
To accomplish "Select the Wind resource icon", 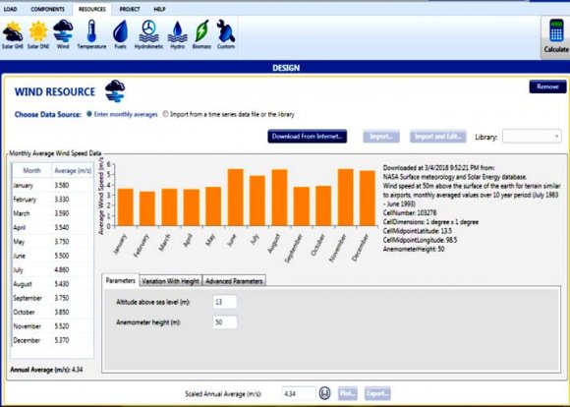I will click(63, 34).
